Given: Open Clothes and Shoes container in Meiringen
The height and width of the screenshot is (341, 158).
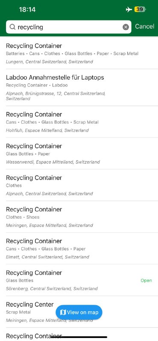Looking at the screenshot, I should (79, 217).
